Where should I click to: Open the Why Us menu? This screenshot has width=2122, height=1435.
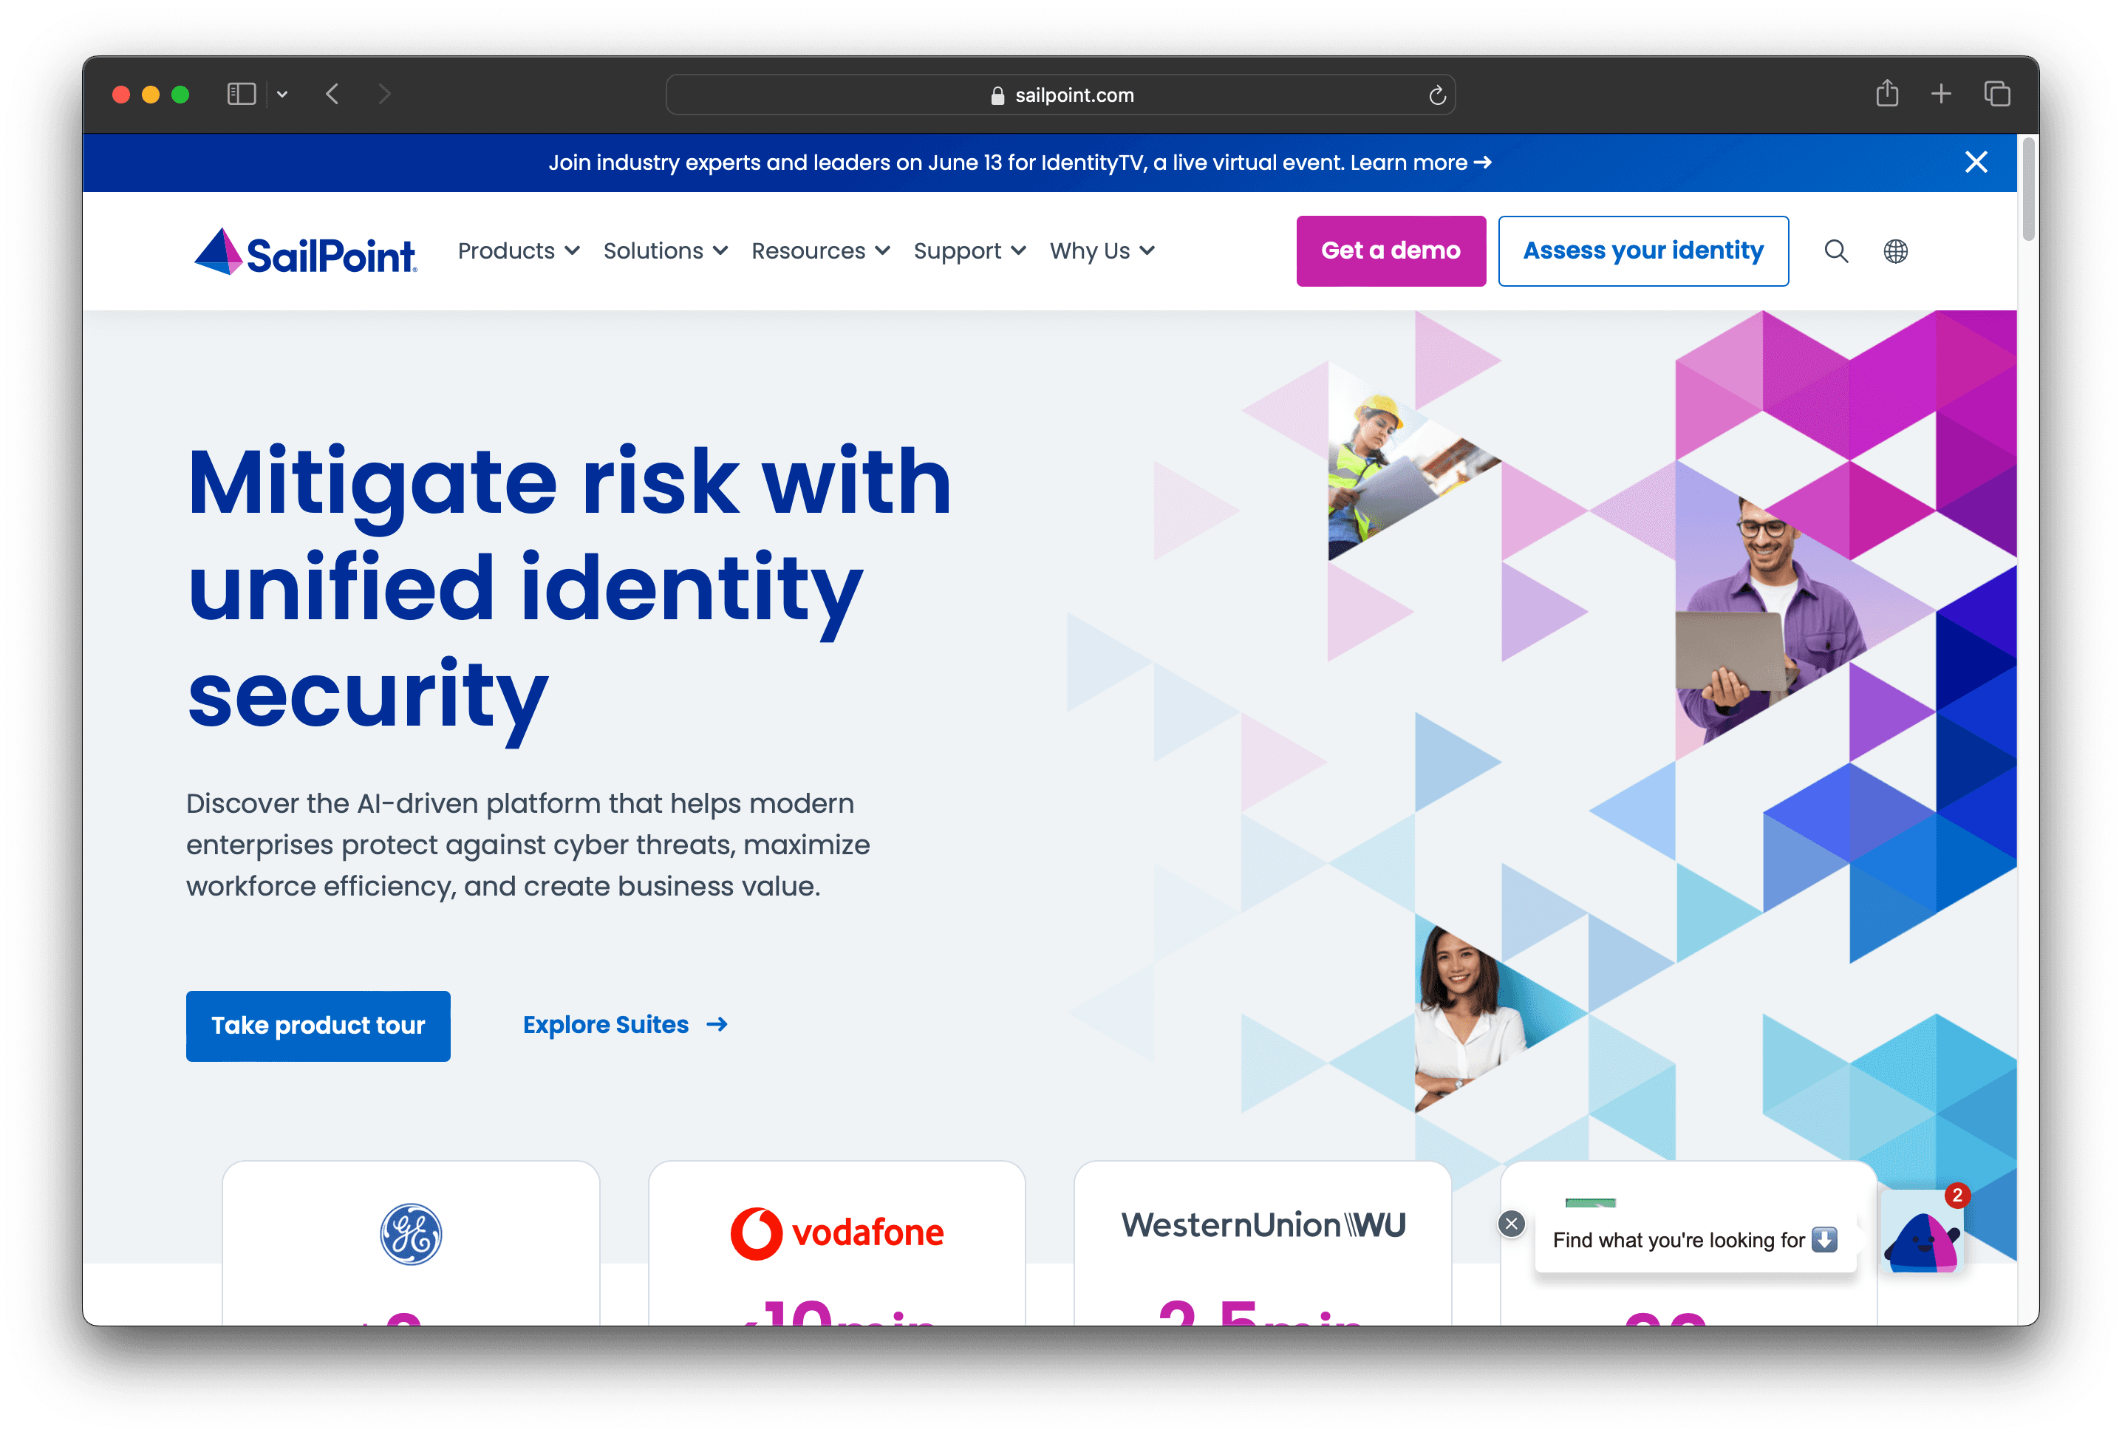click(1102, 251)
